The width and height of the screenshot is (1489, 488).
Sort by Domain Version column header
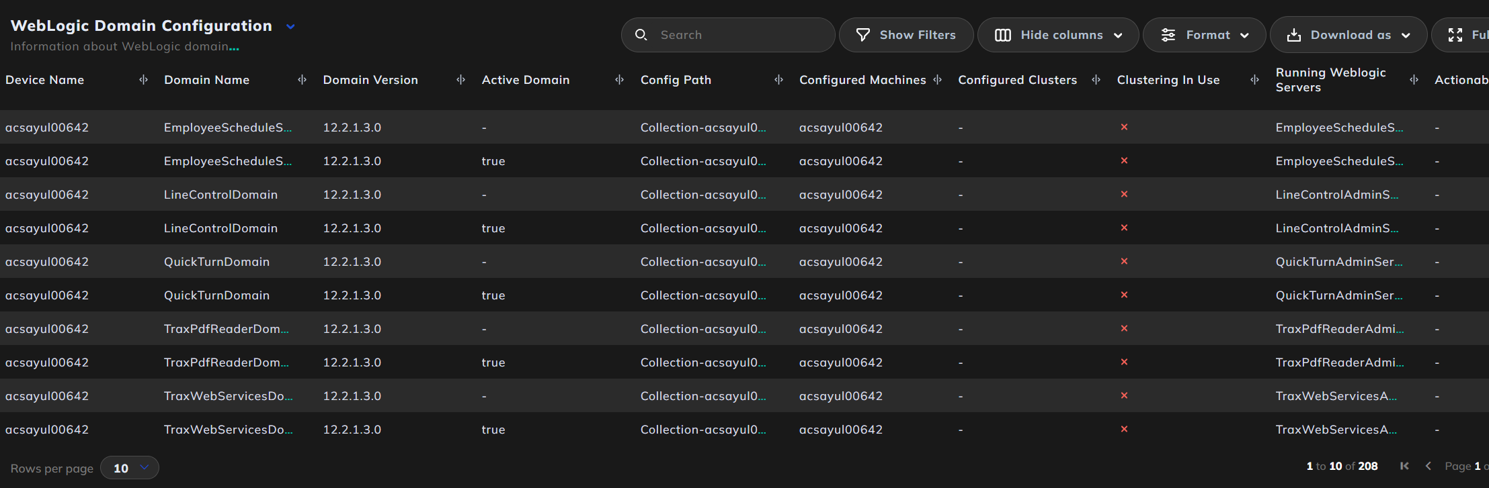(x=370, y=80)
